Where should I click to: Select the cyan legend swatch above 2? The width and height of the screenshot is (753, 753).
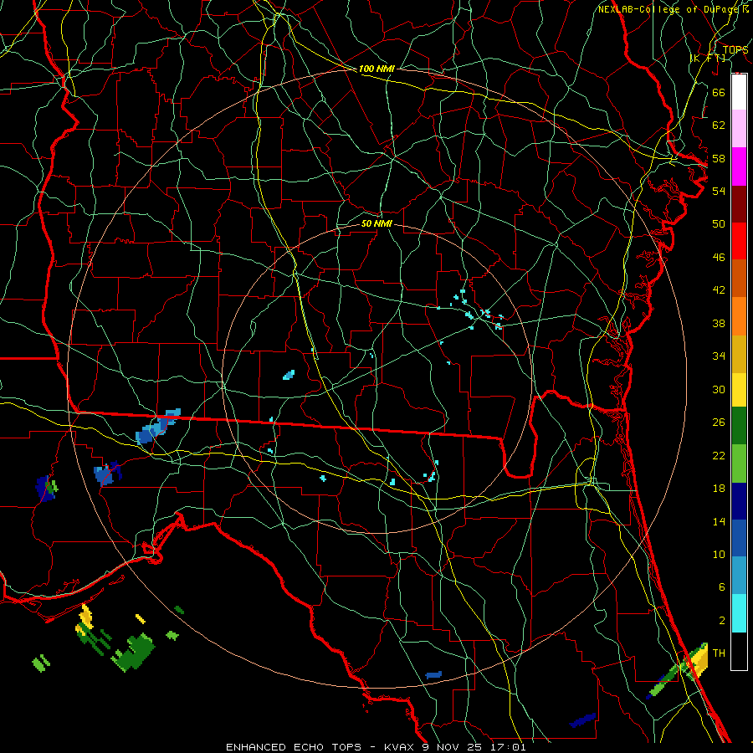tap(739, 613)
